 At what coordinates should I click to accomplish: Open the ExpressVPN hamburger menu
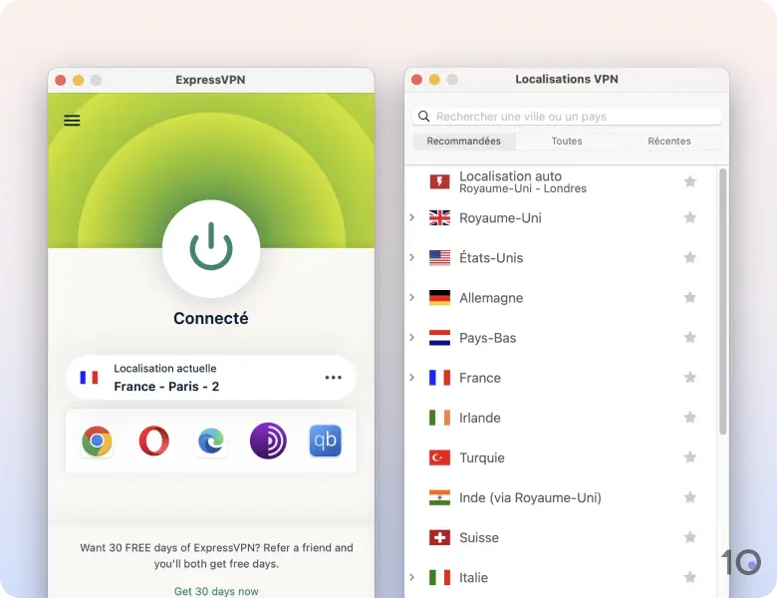(72, 121)
